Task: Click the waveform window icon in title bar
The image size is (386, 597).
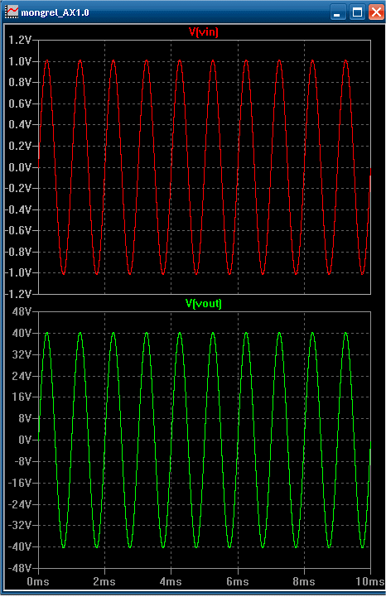Action: click(x=12, y=12)
